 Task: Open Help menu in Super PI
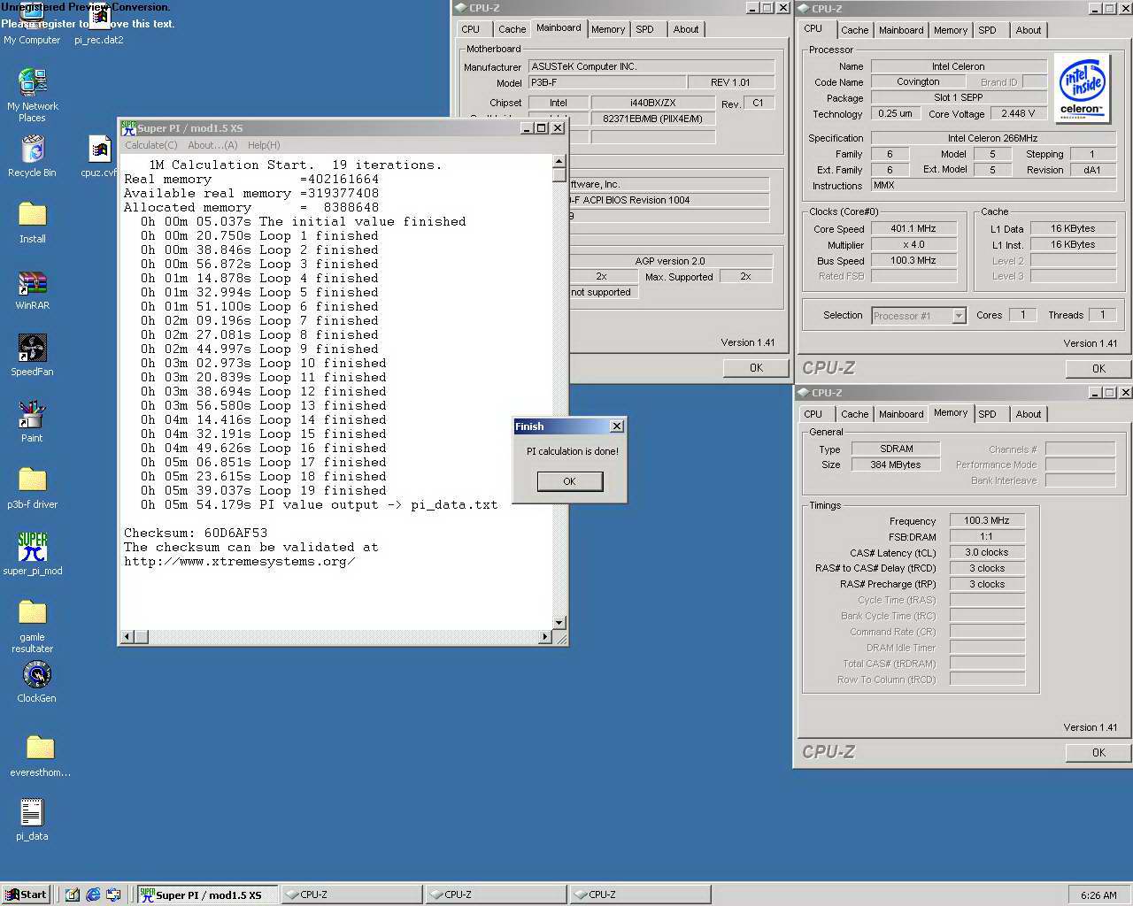point(264,145)
